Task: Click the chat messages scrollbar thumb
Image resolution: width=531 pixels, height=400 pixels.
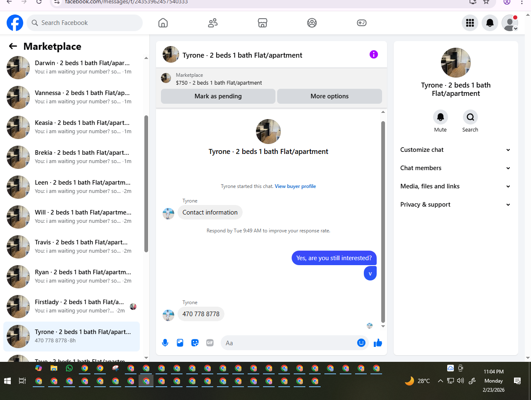Action: pos(383,222)
